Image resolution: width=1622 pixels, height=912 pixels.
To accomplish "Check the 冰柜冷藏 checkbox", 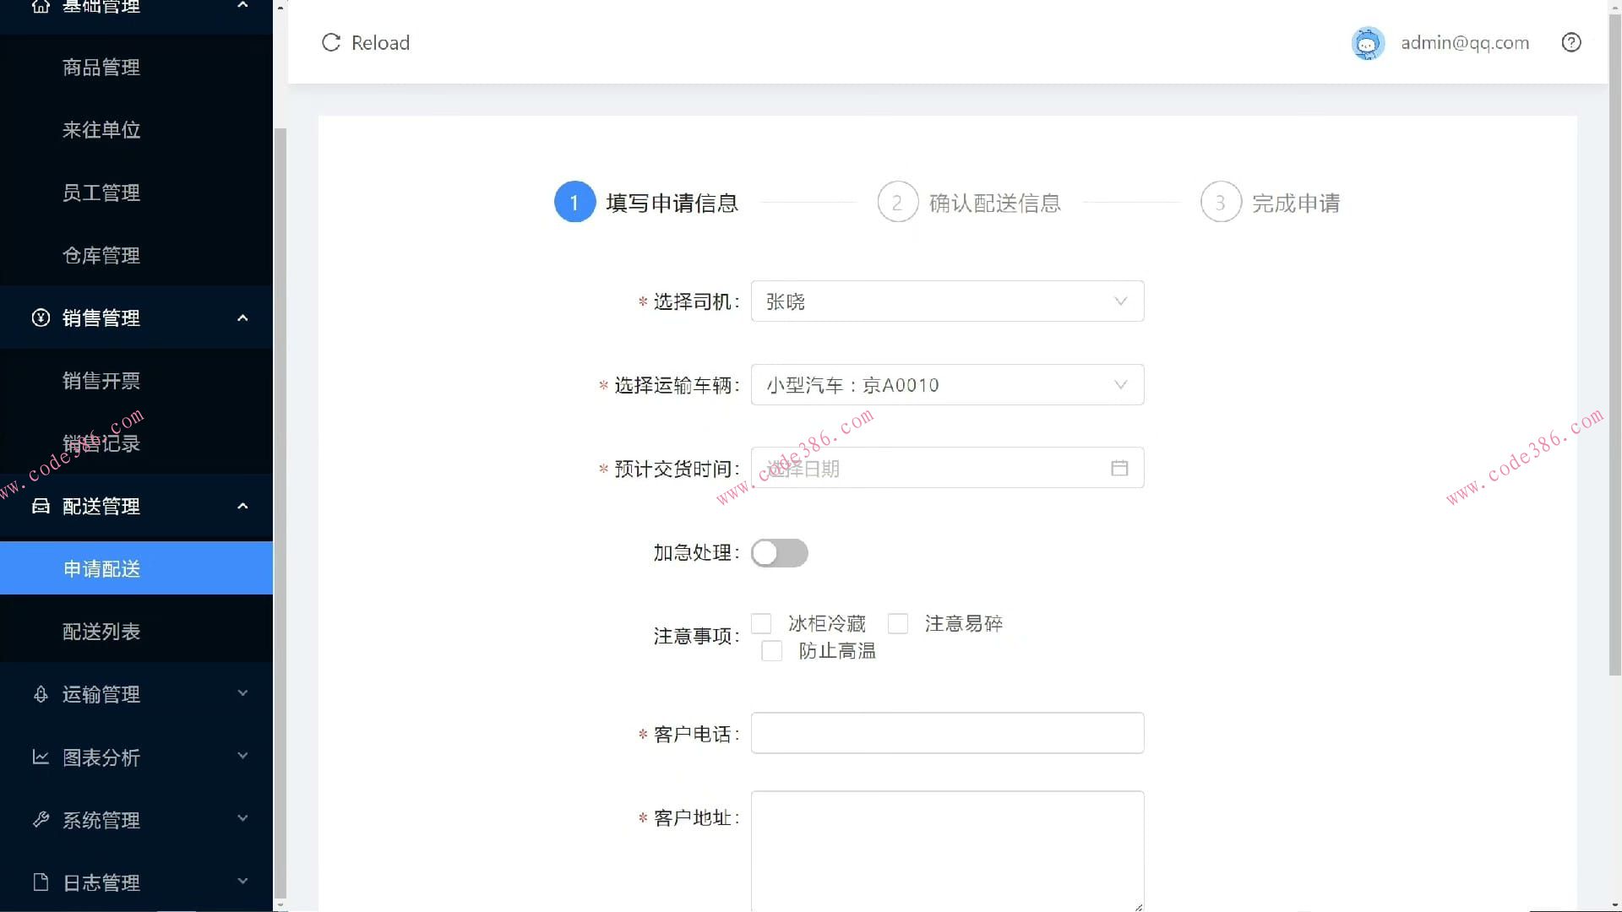I will click(x=761, y=623).
